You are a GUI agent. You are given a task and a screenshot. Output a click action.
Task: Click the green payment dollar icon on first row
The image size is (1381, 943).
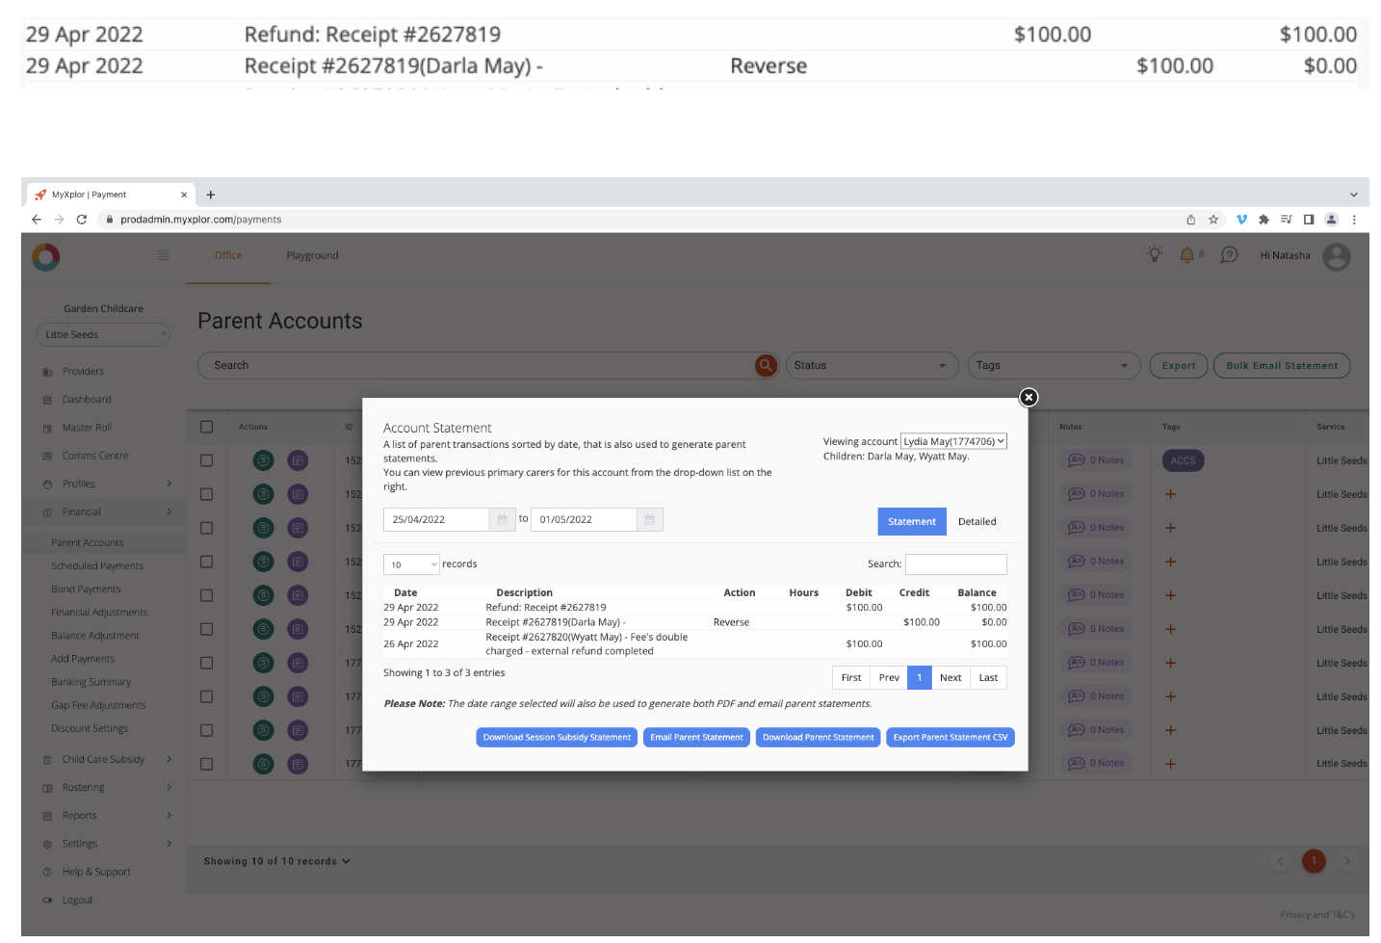click(263, 459)
